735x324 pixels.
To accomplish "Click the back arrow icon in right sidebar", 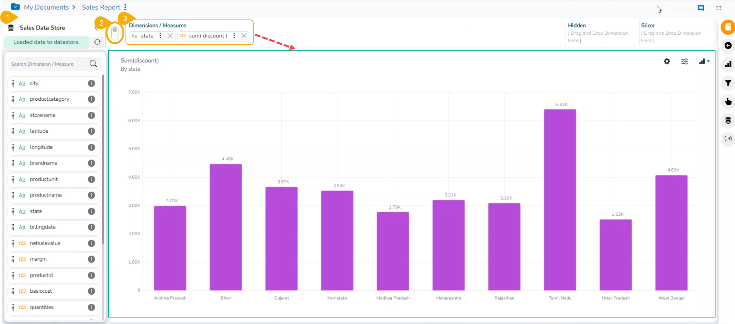I will pos(728,46).
